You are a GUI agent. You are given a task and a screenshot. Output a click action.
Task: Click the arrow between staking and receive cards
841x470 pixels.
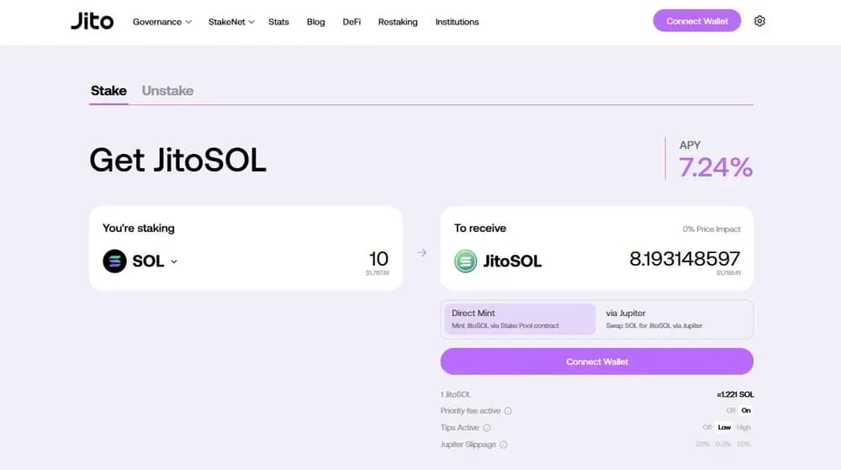[x=422, y=252]
